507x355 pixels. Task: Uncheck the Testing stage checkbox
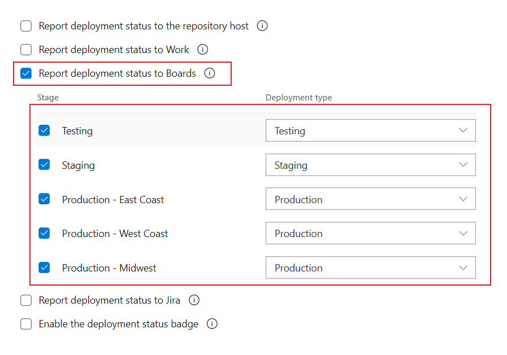coord(44,130)
